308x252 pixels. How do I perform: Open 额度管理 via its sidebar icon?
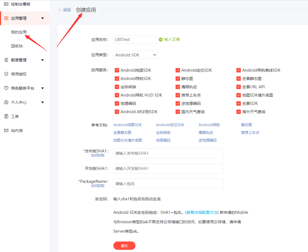coord(6,59)
